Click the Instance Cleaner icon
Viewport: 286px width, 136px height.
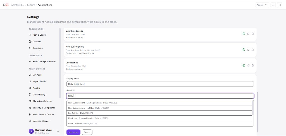[x=30, y=121]
